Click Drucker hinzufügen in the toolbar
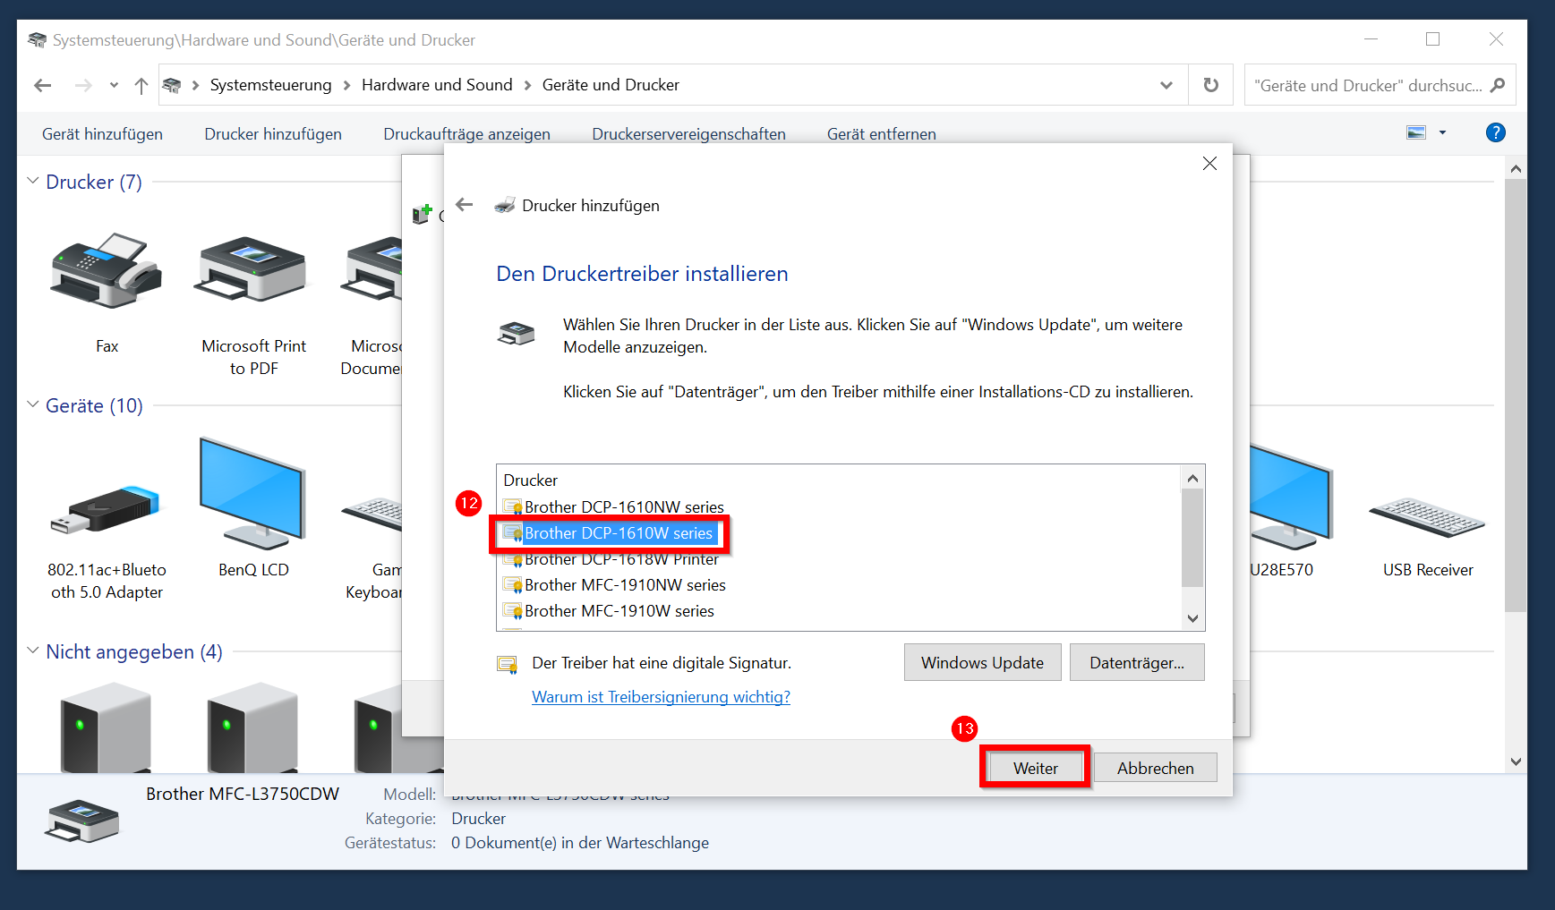 coord(273,133)
